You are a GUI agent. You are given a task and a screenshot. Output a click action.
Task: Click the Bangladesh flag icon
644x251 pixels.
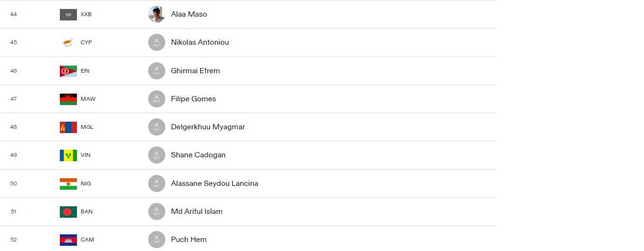[68, 212]
